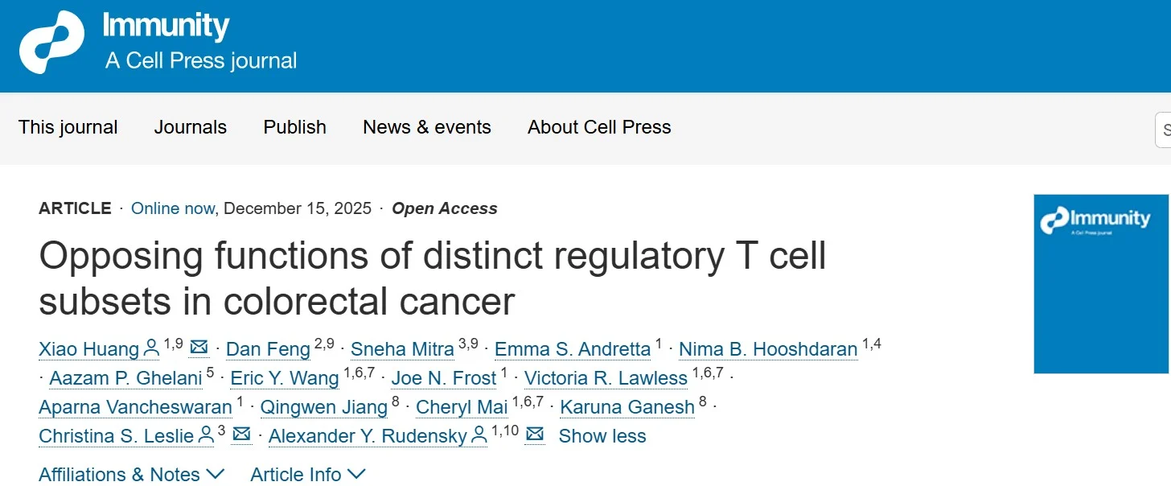Screen dimensions: 1171x486
Task: Open the Publish menu
Action: coord(294,127)
